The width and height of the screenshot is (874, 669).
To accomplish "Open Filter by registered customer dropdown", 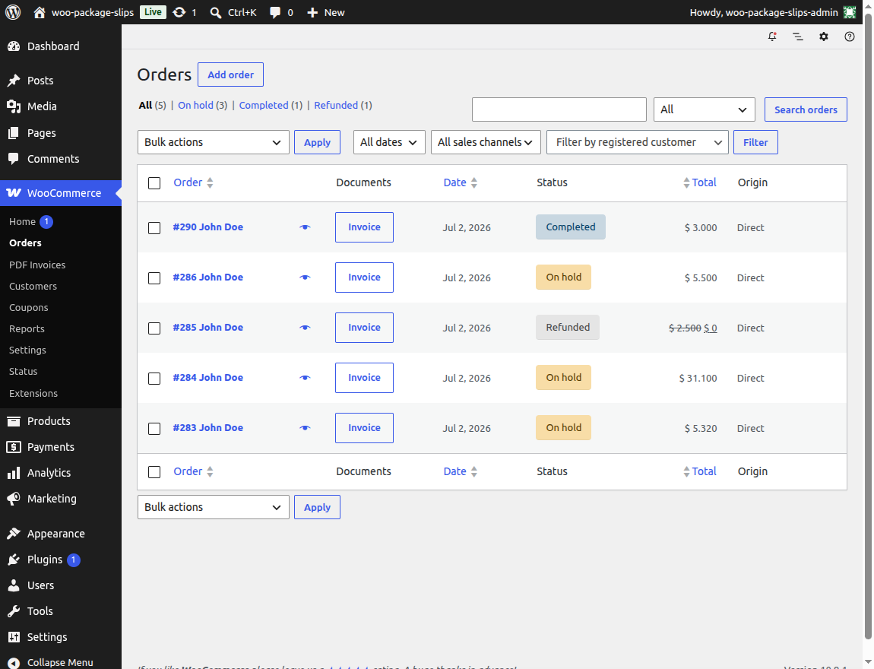I will [x=638, y=142].
